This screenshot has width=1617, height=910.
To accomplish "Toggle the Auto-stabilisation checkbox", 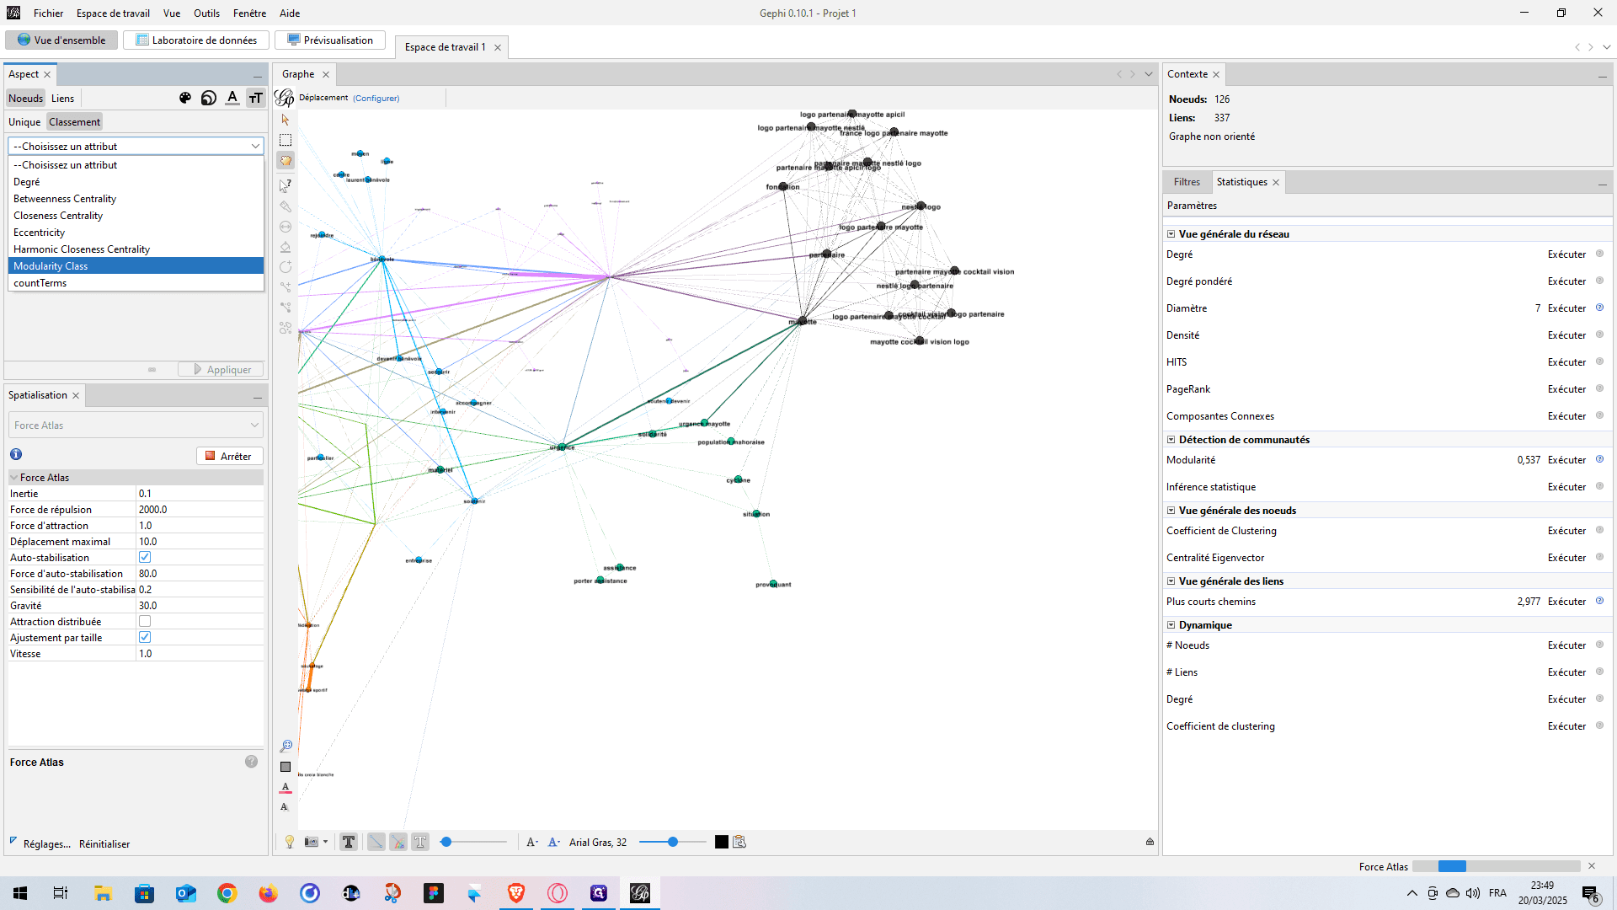I will 145,557.
